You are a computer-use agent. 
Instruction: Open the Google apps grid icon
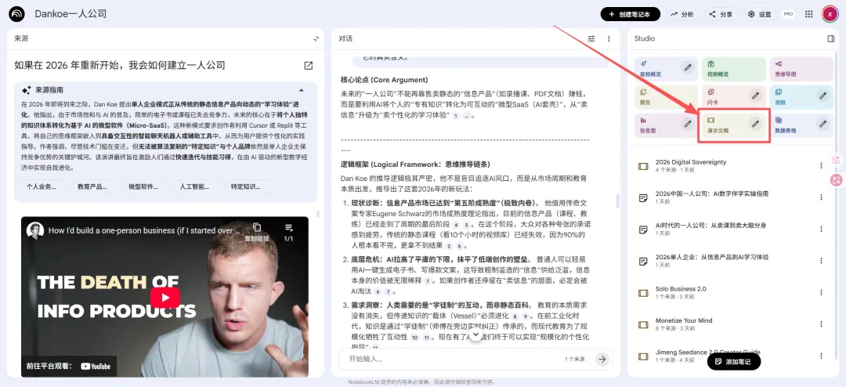808,15
